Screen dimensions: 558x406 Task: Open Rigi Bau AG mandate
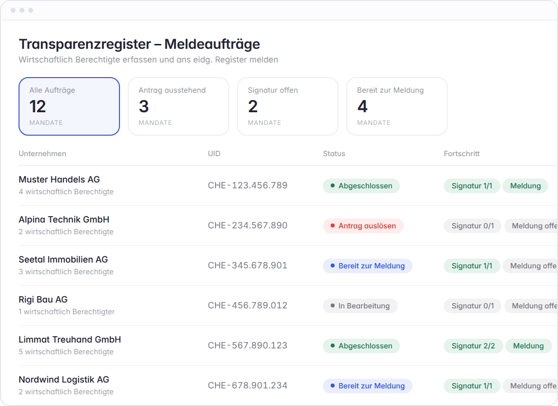click(x=288, y=305)
